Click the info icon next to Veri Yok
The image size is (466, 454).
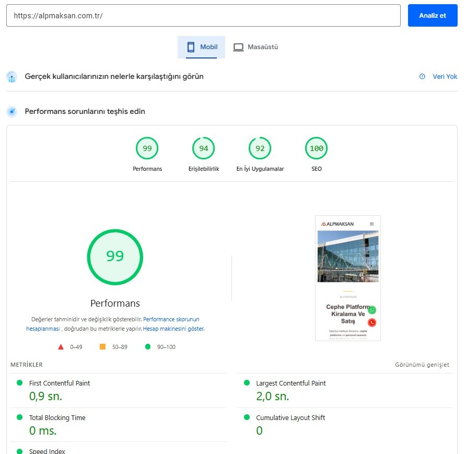point(422,77)
